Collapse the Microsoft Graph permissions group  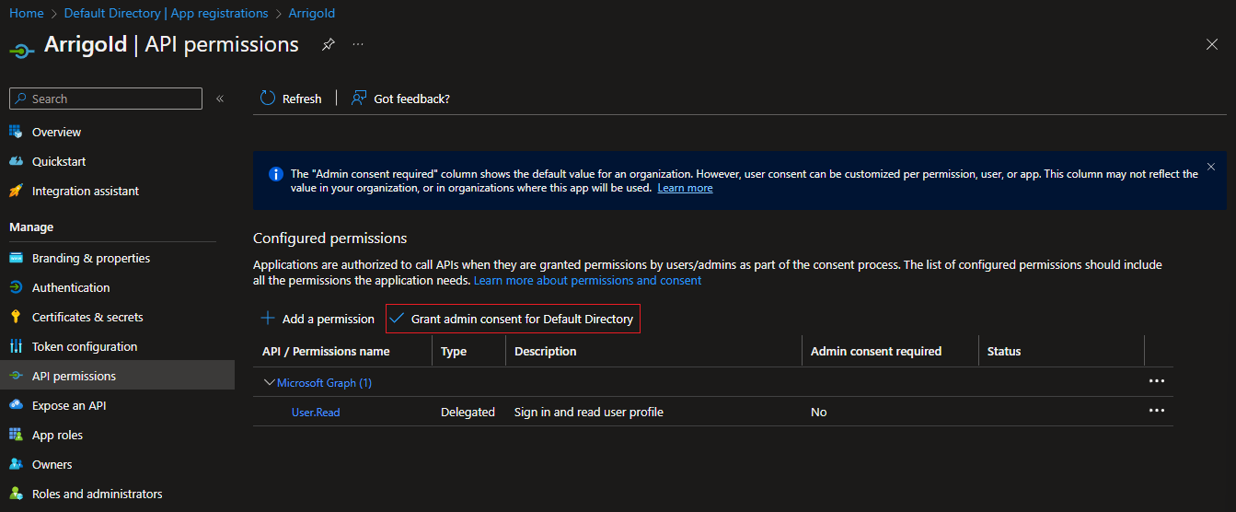tap(270, 382)
